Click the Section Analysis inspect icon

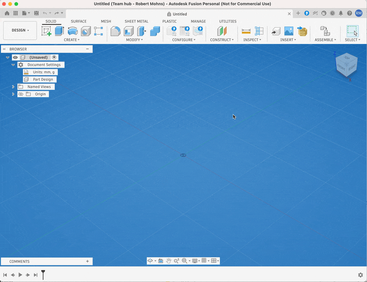[259, 31]
